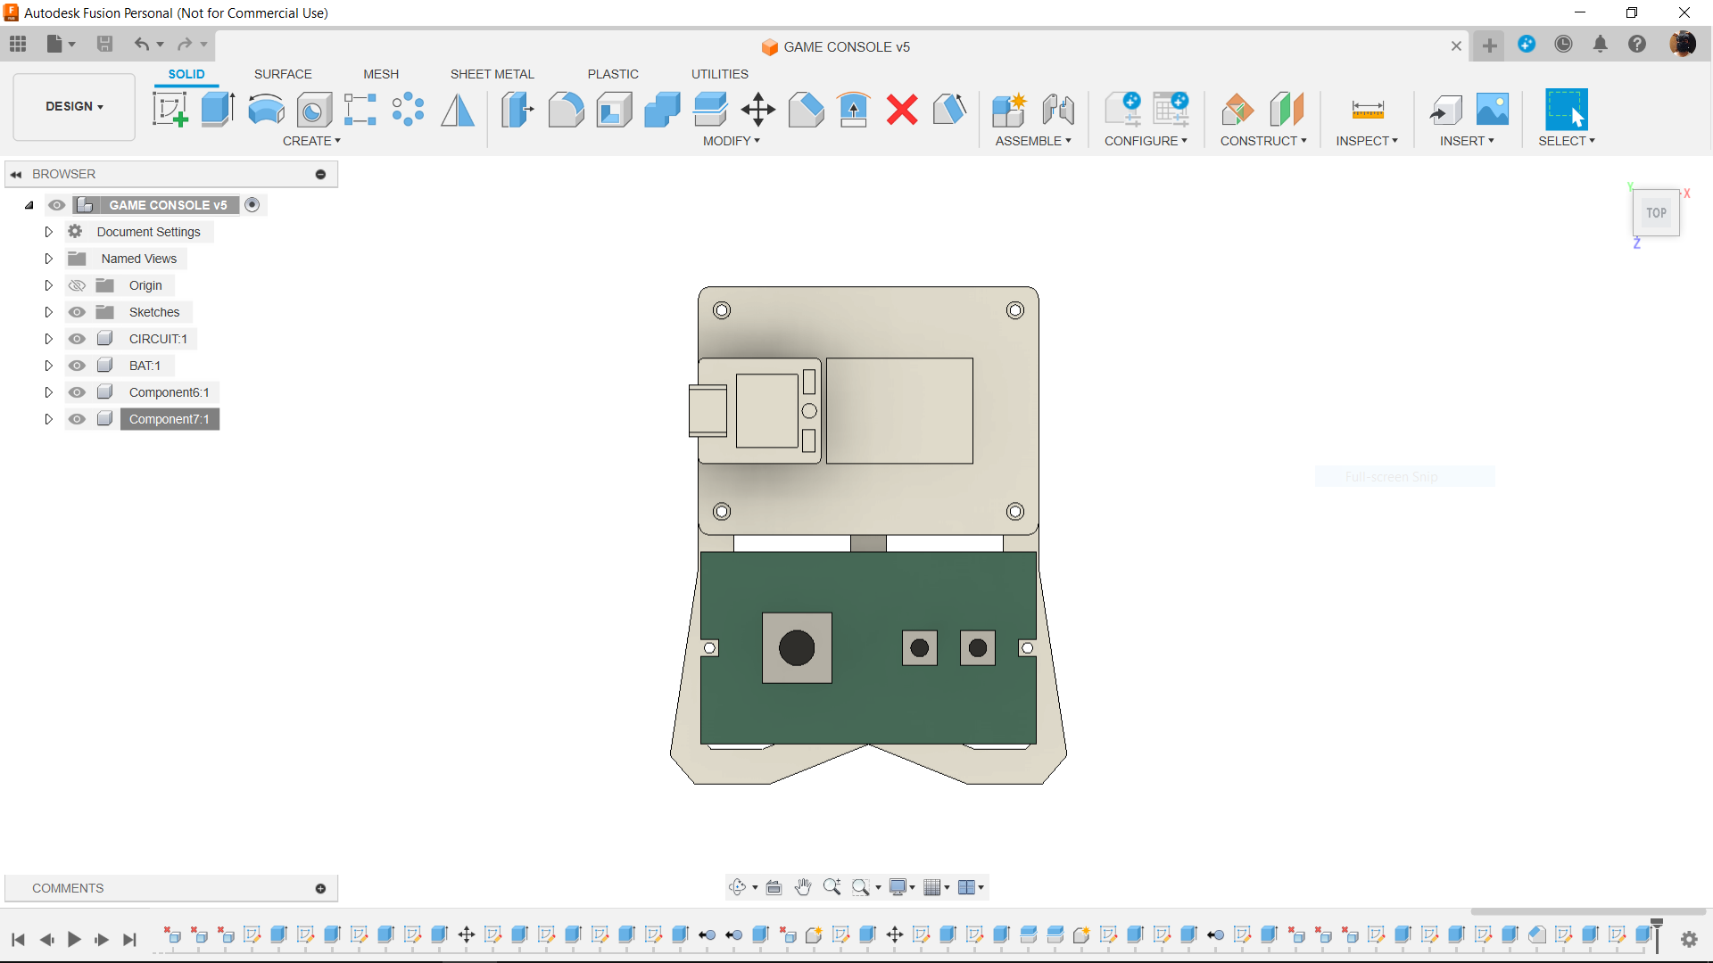This screenshot has height=963, width=1713.
Task: Toggle visibility of BAT:1 component
Action: pos(77,365)
